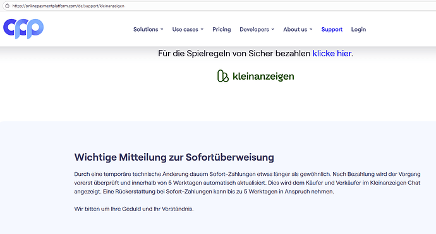Go to the Pricing page
Image resolution: width=436 pixels, height=234 pixels.
click(x=222, y=29)
